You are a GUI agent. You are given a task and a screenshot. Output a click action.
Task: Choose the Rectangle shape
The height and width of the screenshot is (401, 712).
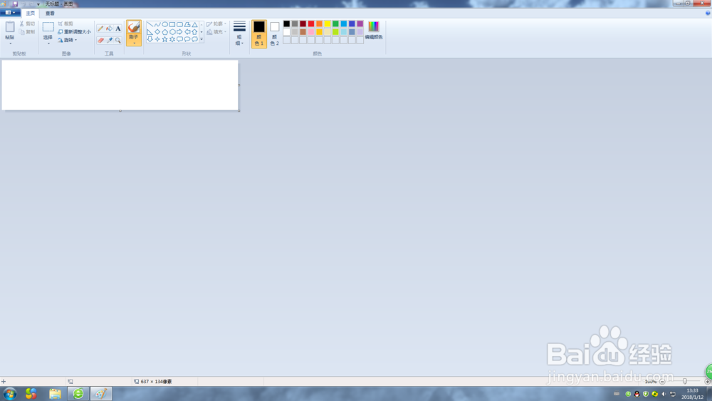pos(172,24)
